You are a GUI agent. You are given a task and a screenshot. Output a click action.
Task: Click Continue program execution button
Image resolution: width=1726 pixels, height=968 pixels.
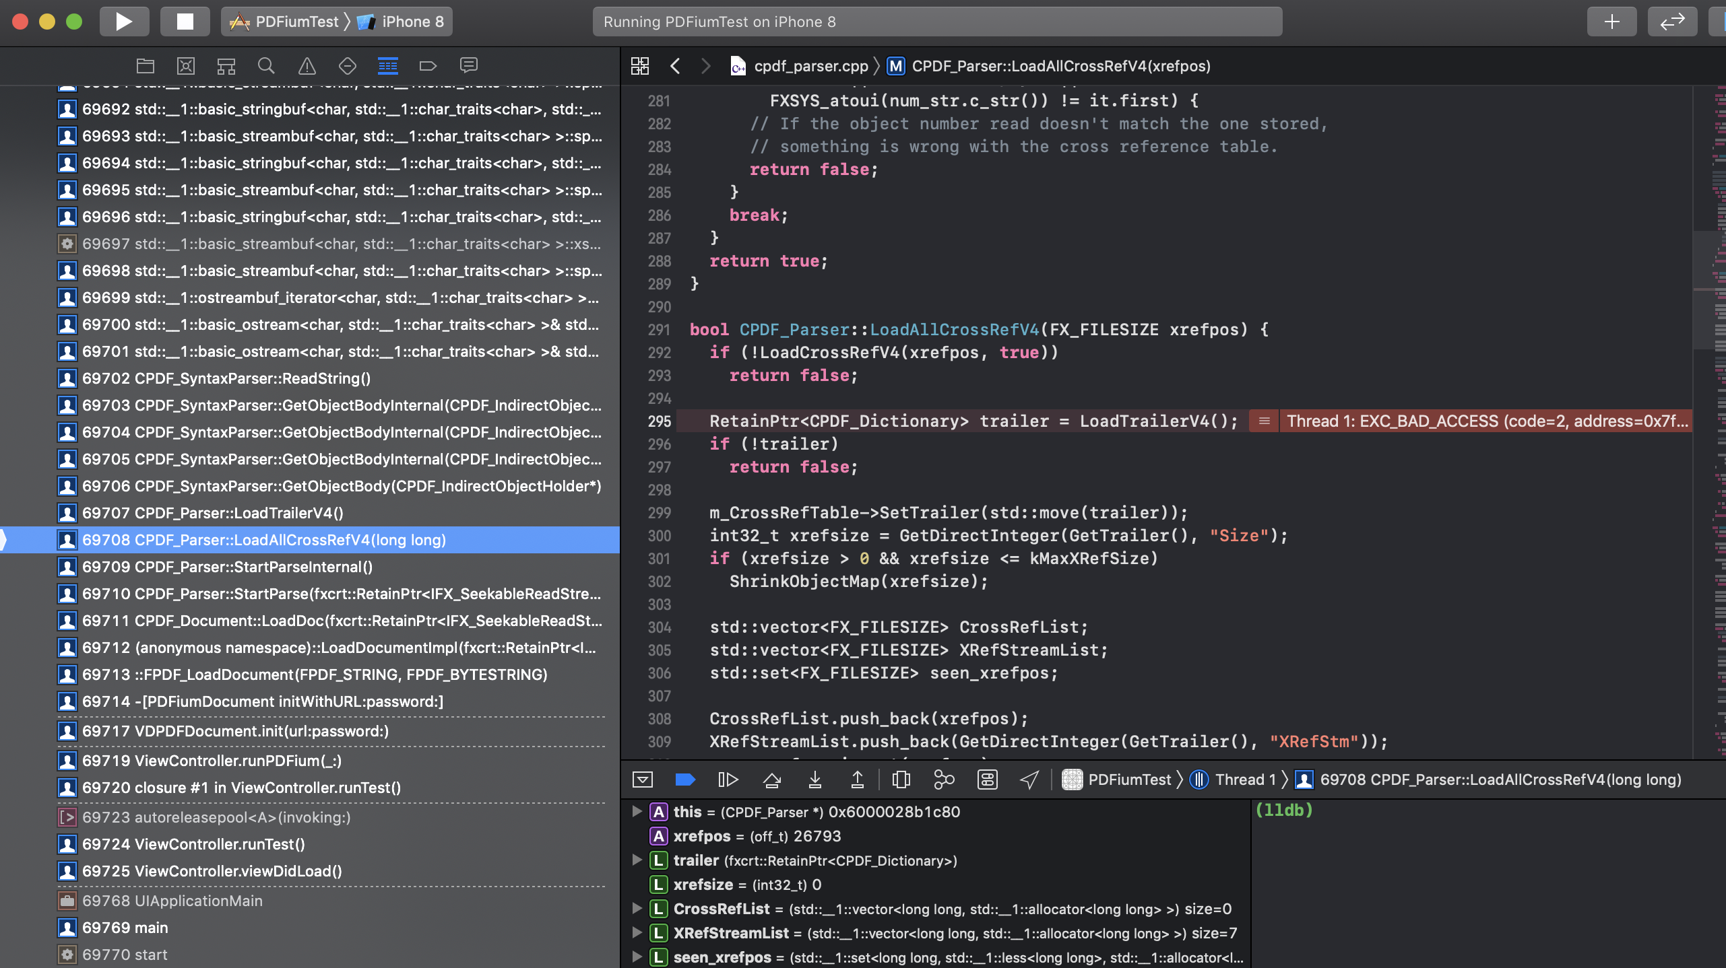pos(728,780)
